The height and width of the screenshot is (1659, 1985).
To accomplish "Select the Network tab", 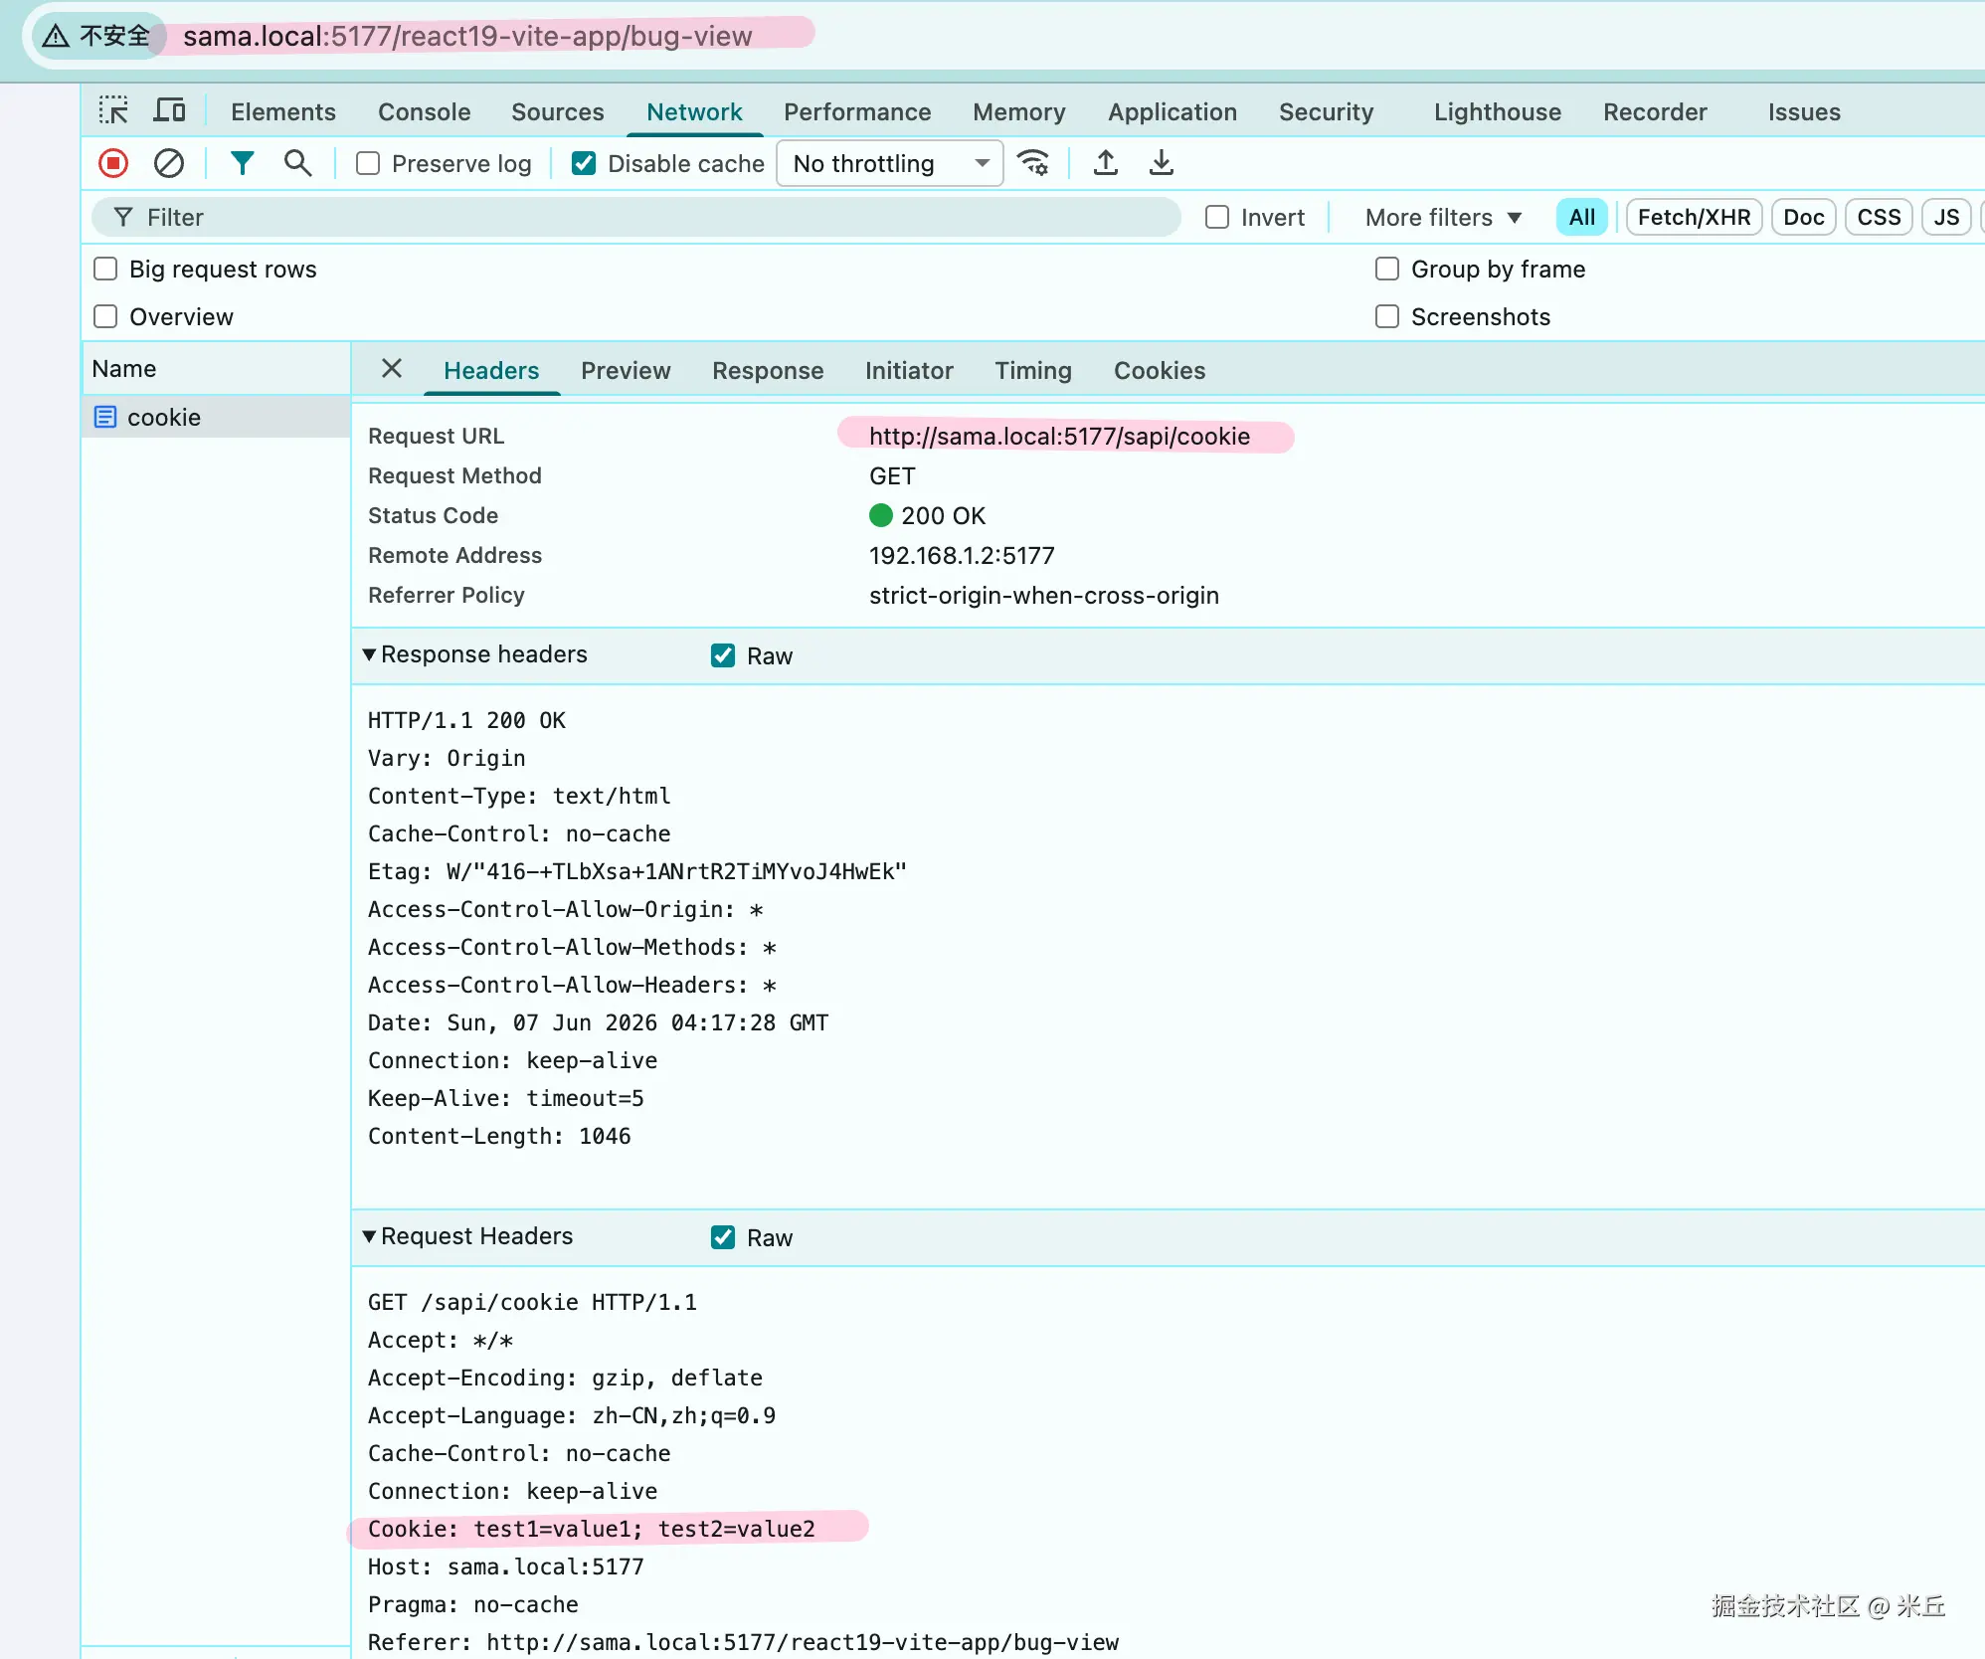I will tap(694, 112).
